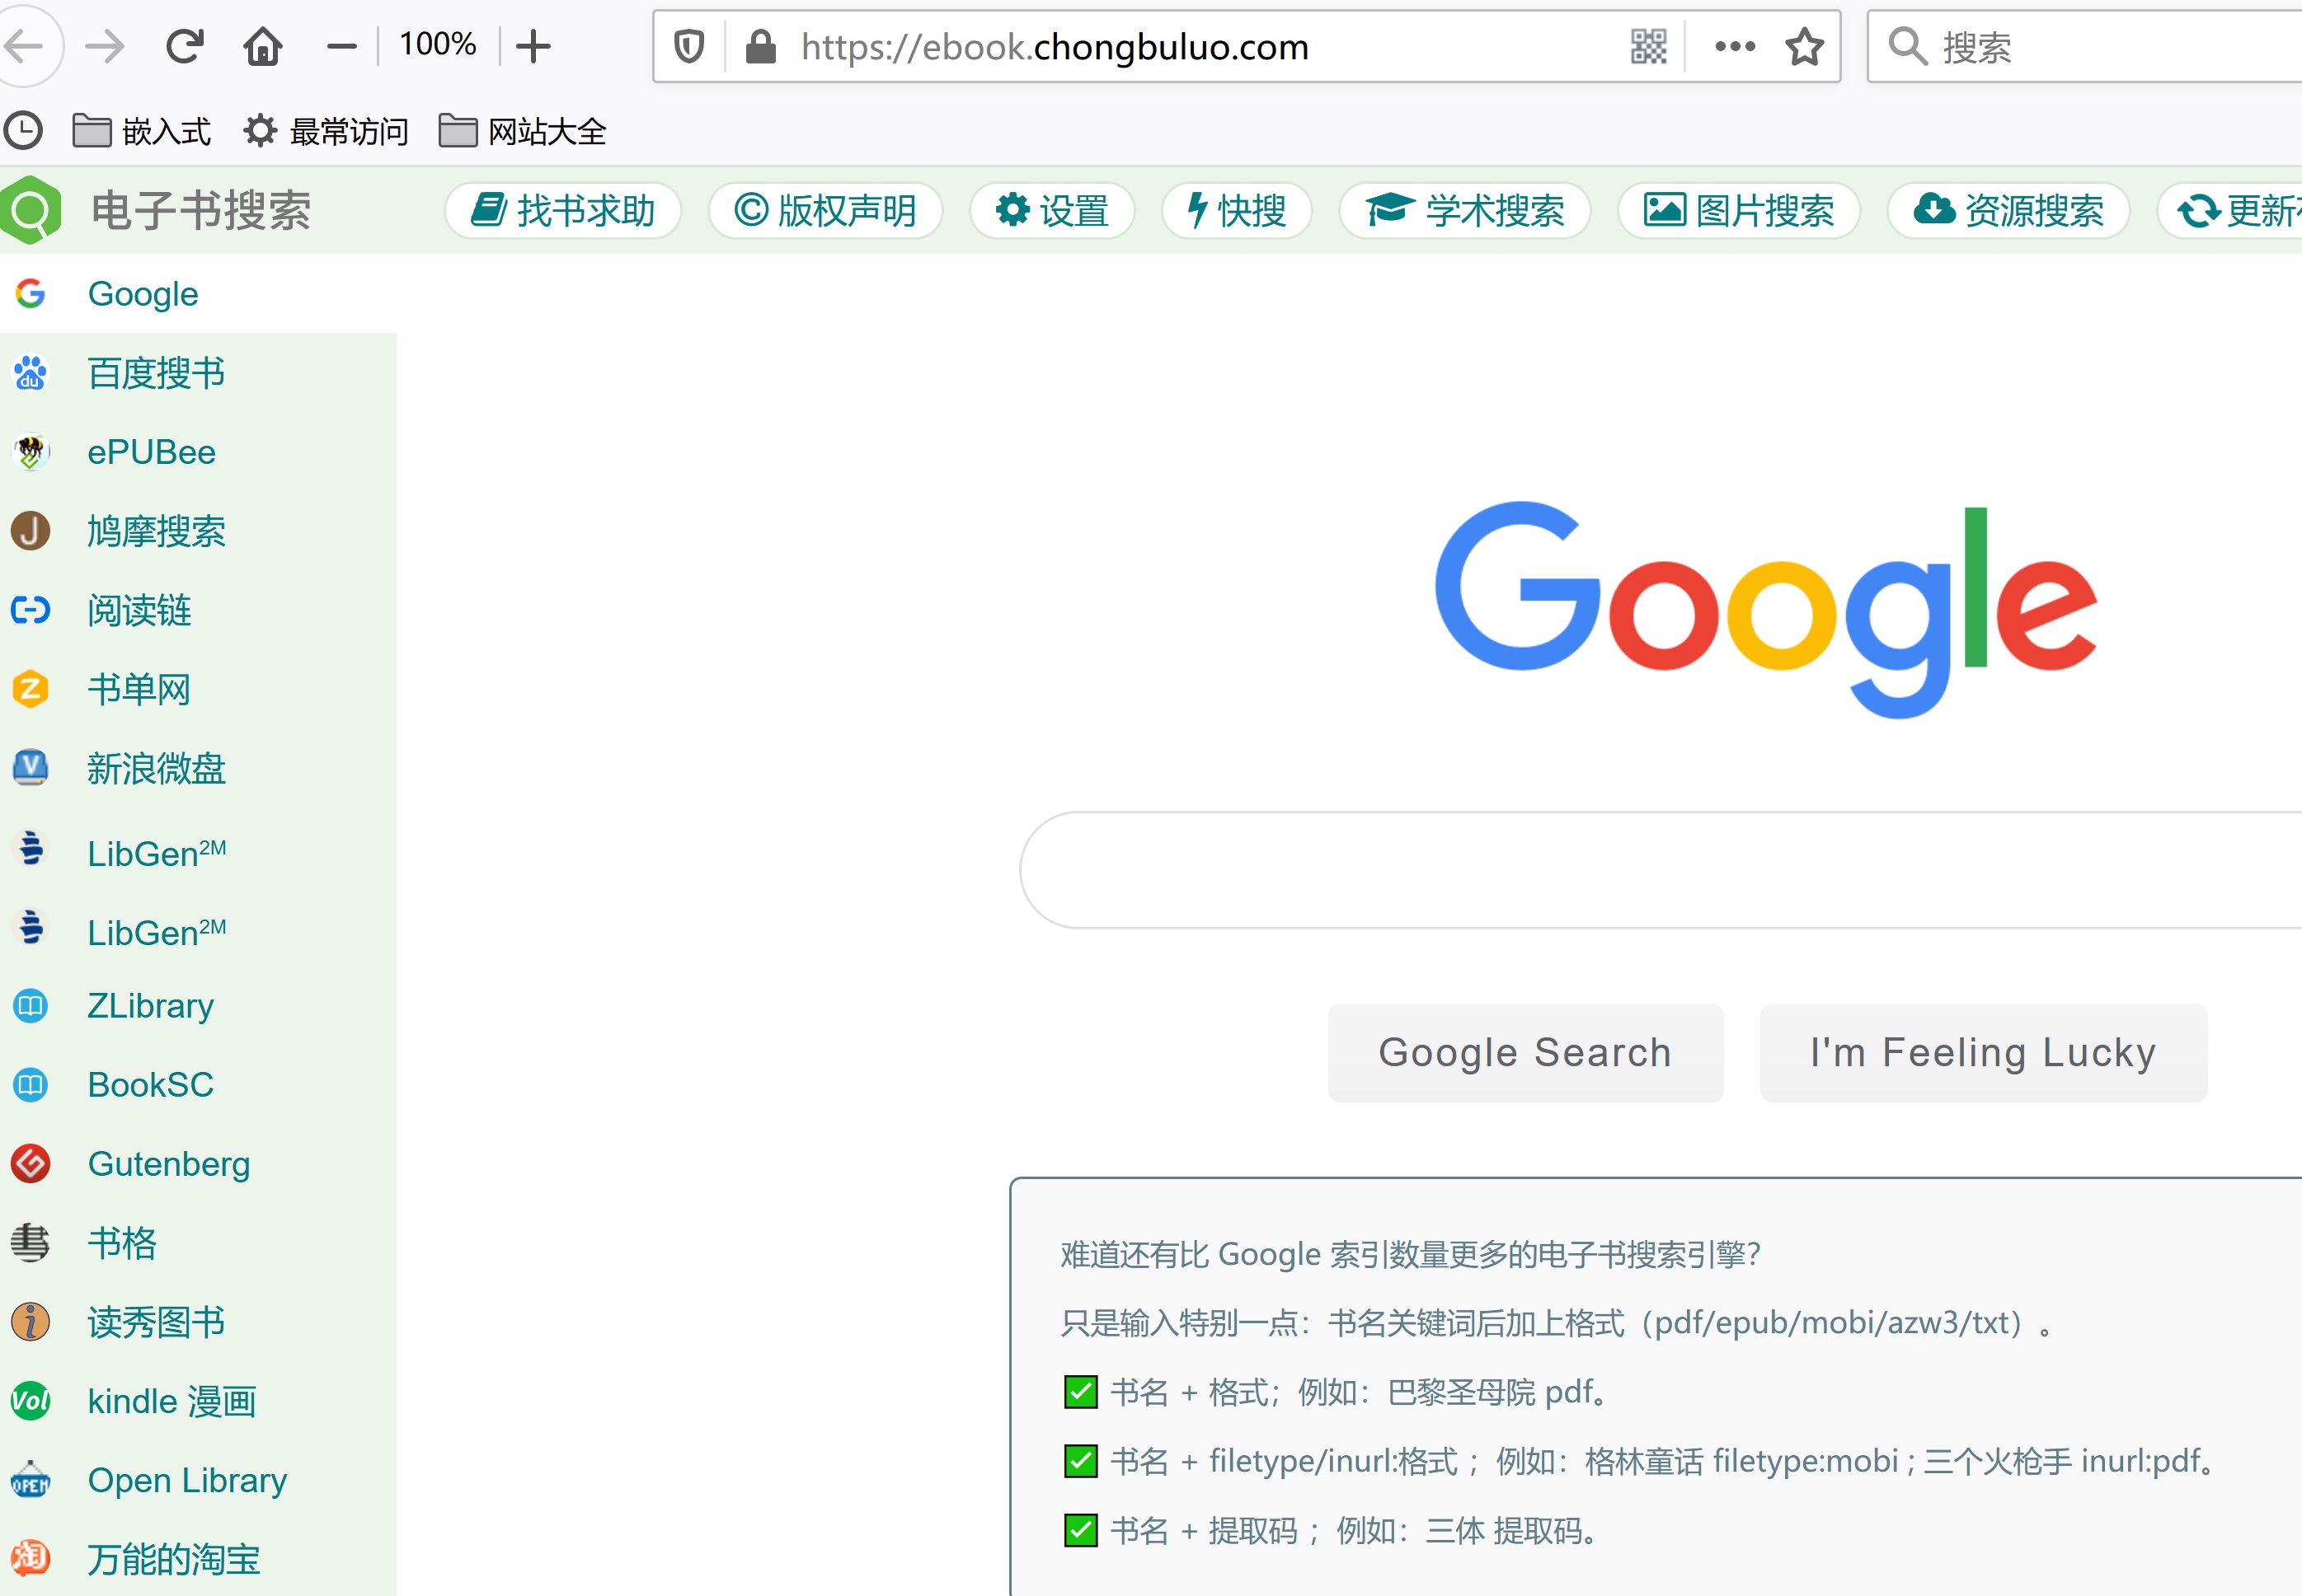Screen dimensions: 2302x1596
Task: Click the Gutenberg red icon
Action: (x=31, y=1163)
